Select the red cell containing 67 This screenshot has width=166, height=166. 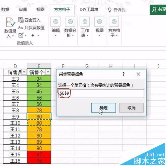39,154
